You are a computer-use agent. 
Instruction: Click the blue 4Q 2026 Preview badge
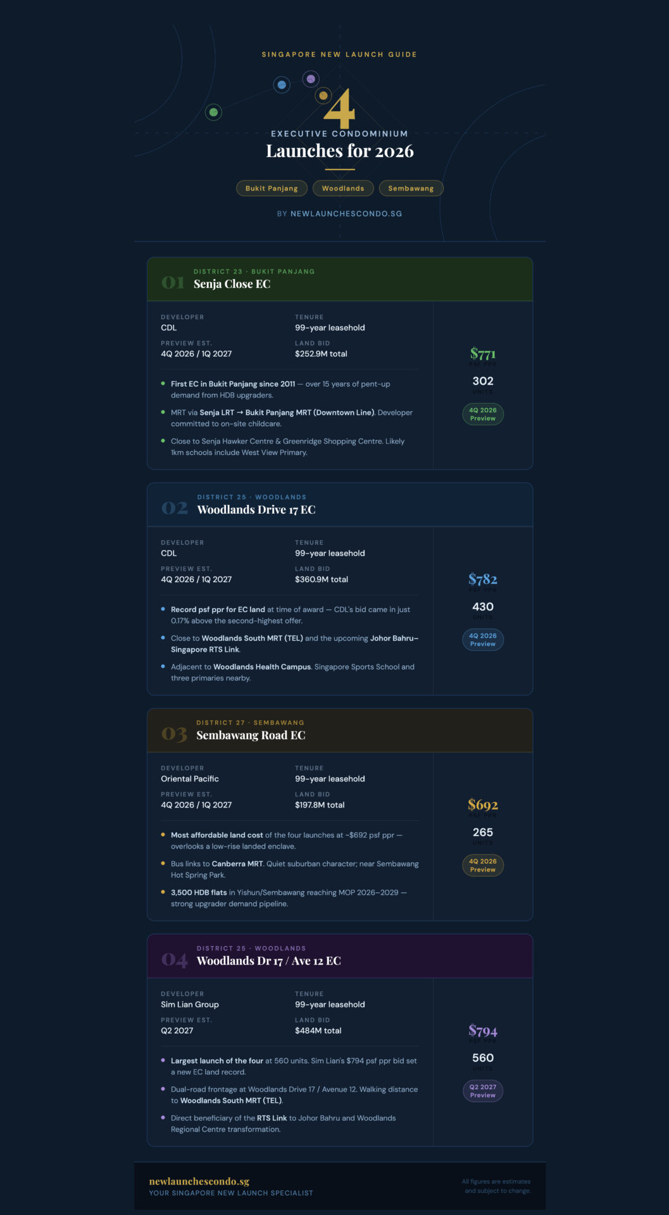pyautogui.click(x=483, y=640)
